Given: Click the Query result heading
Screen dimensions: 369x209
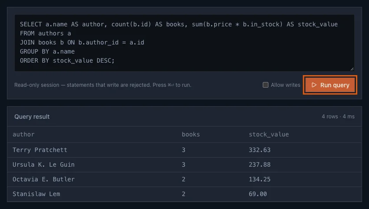Looking at the screenshot, I should coord(32,117).
